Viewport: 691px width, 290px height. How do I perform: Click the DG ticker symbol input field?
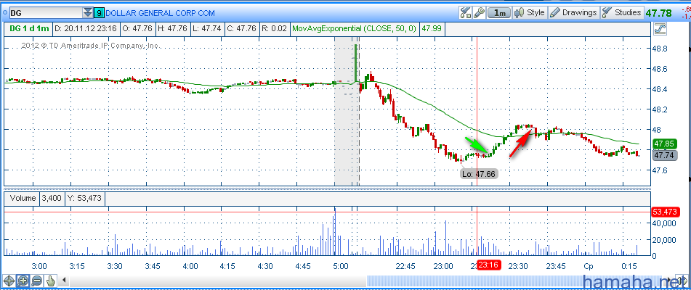pos(46,13)
